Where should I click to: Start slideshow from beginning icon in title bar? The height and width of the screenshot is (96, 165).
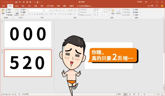[27, 2]
